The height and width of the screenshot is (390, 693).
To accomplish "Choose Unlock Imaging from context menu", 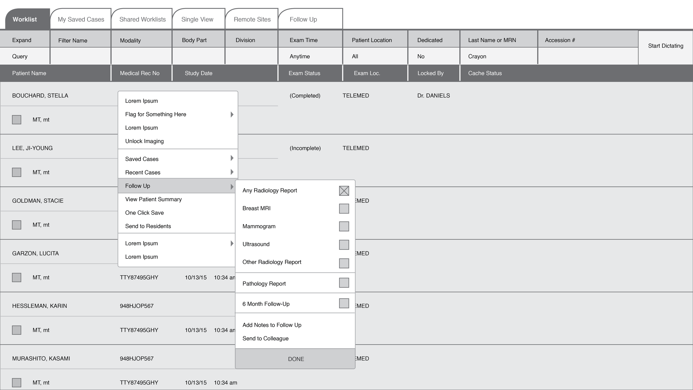I will click(178, 141).
